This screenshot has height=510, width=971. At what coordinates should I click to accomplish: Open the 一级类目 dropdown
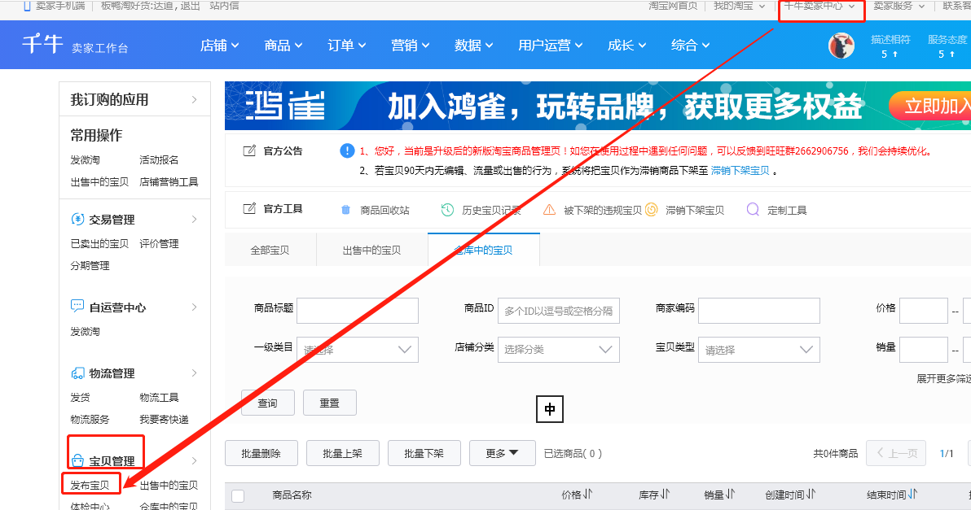[x=358, y=349]
